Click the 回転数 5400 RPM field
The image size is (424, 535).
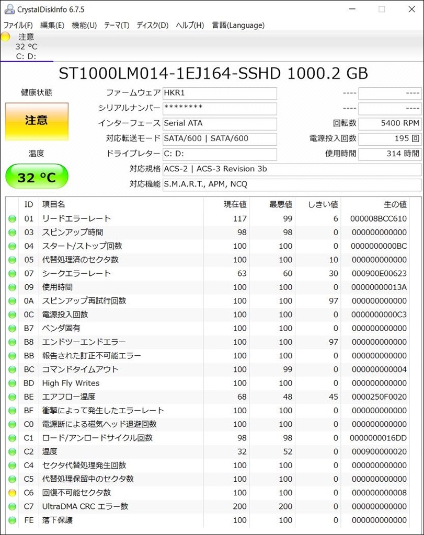(x=390, y=124)
